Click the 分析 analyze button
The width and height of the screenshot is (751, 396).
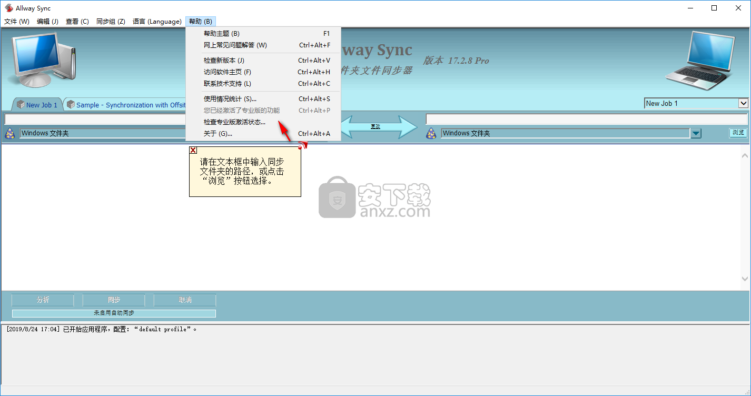pos(43,300)
